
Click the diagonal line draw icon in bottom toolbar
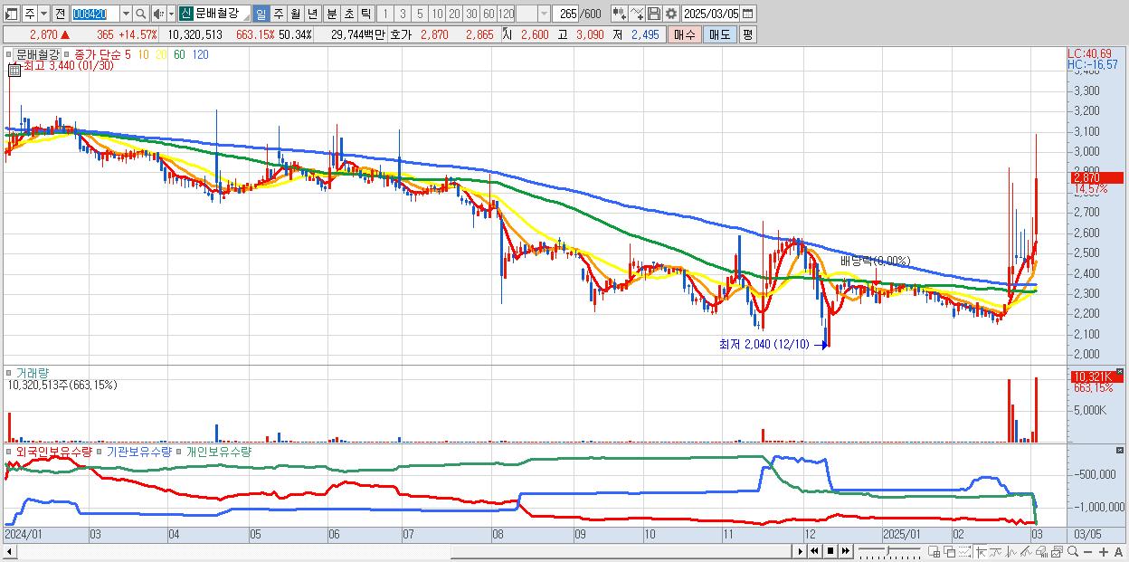coord(1026,552)
